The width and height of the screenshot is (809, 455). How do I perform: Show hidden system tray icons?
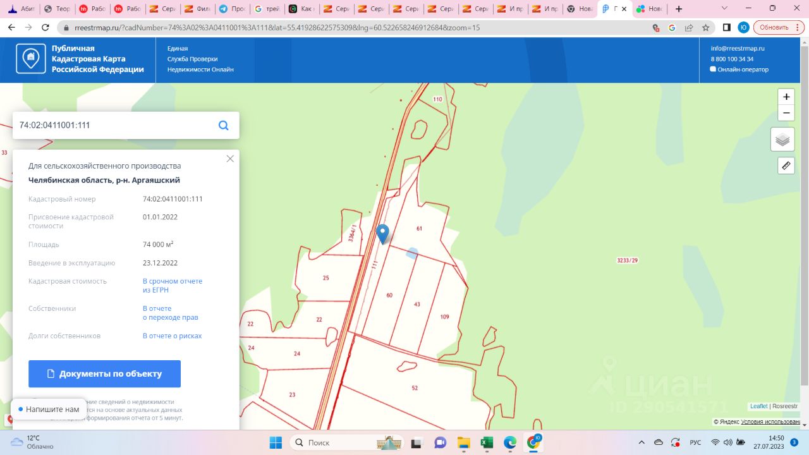tap(642, 442)
